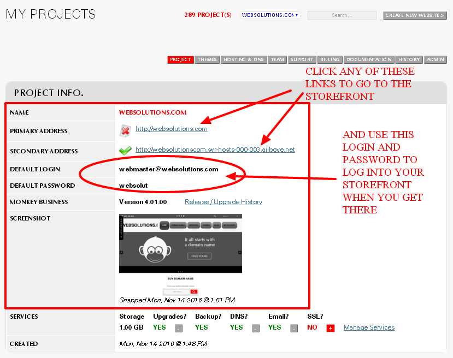Click the SSL status NO text
This screenshot has width=453, height=358.
pyautogui.click(x=312, y=327)
